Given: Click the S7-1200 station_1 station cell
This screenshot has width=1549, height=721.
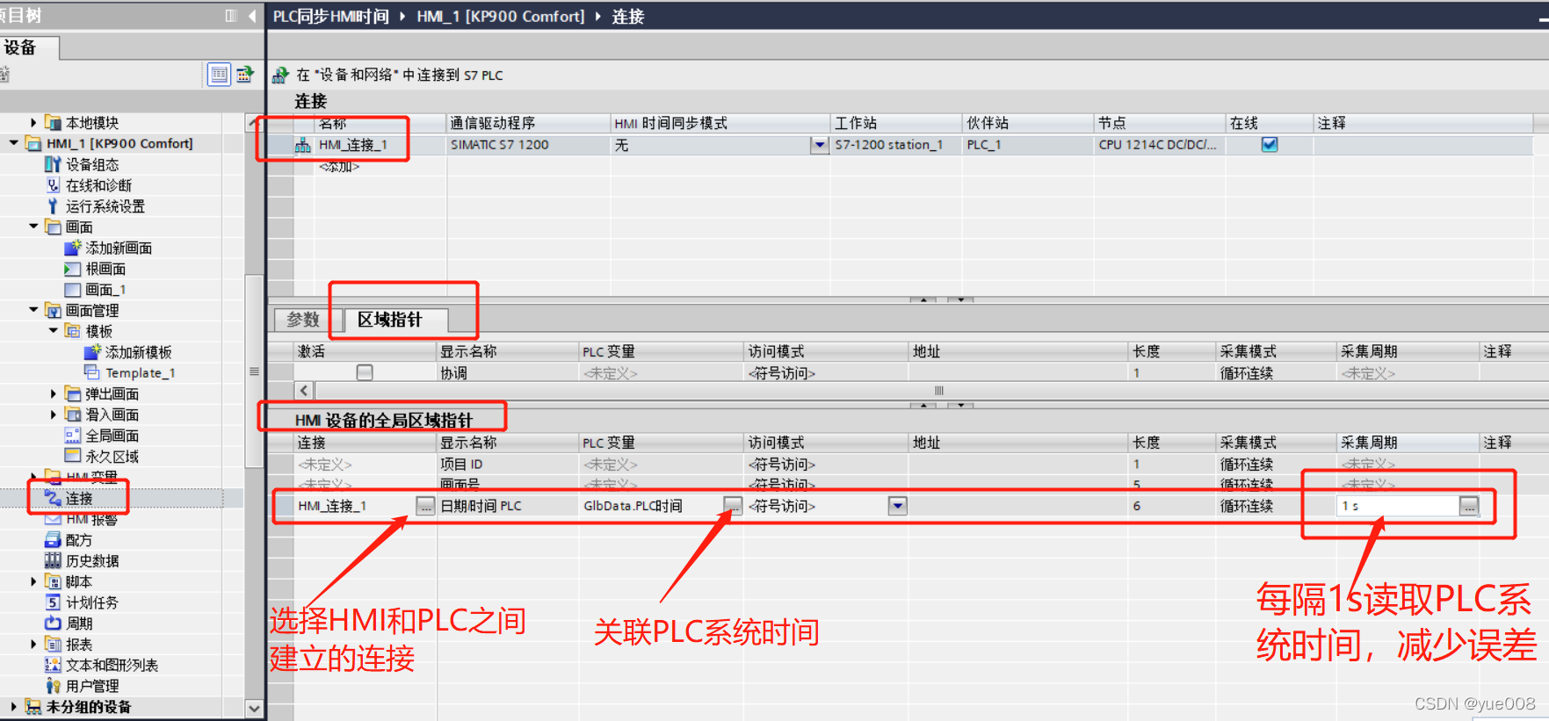Looking at the screenshot, I should [x=896, y=145].
